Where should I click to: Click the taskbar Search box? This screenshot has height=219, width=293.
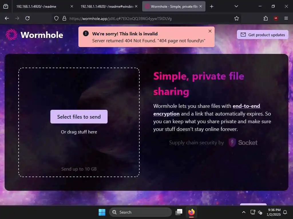pyautogui.click(x=140, y=212)
